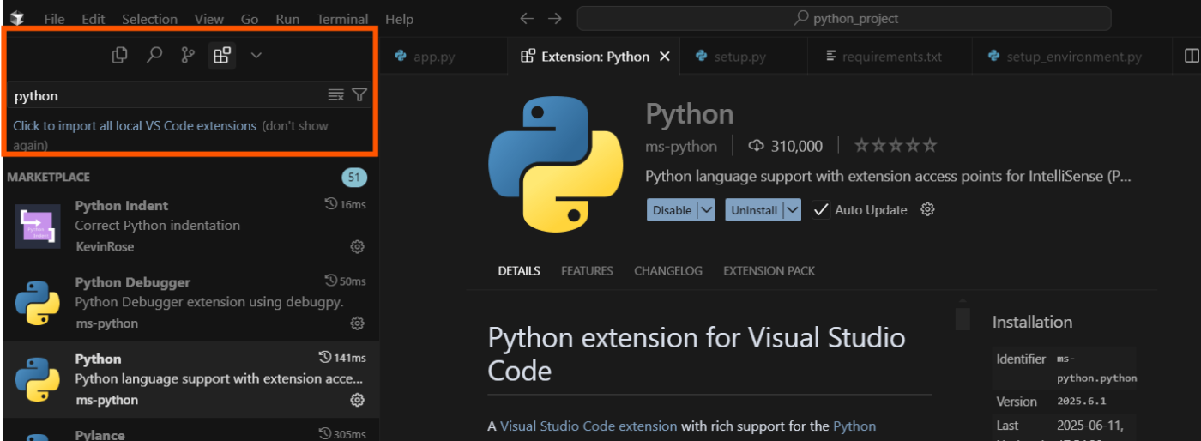Open the Explorer view icon

(x=120, y=56)
